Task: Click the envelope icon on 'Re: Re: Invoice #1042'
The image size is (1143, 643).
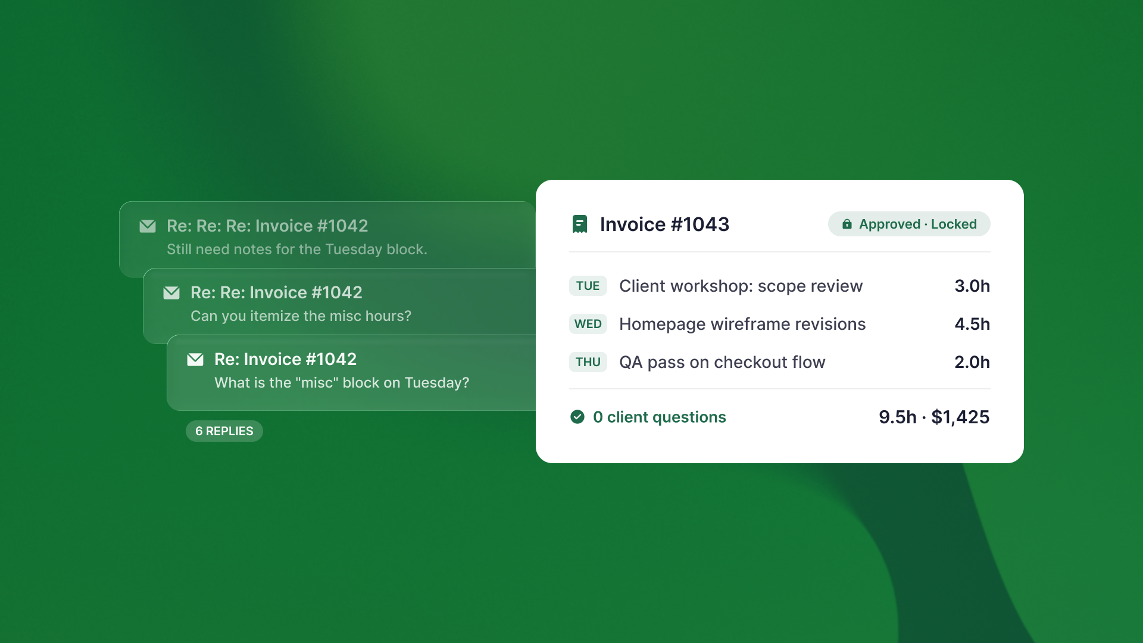Action: pyautogui.click(x=171, y=293)
